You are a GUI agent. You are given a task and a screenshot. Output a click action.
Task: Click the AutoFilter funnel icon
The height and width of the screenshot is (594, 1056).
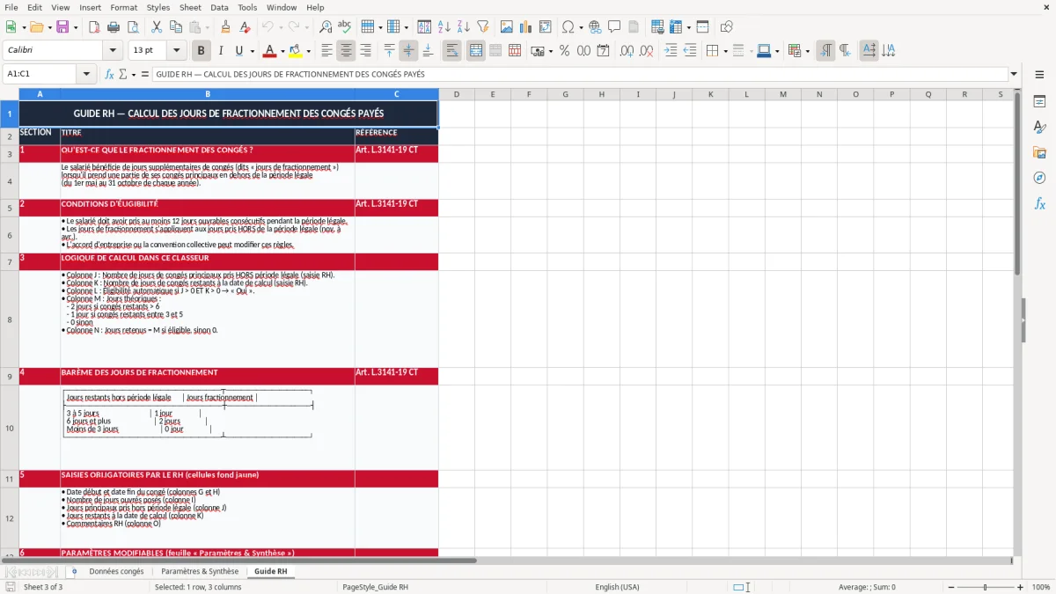pos(482,27)
